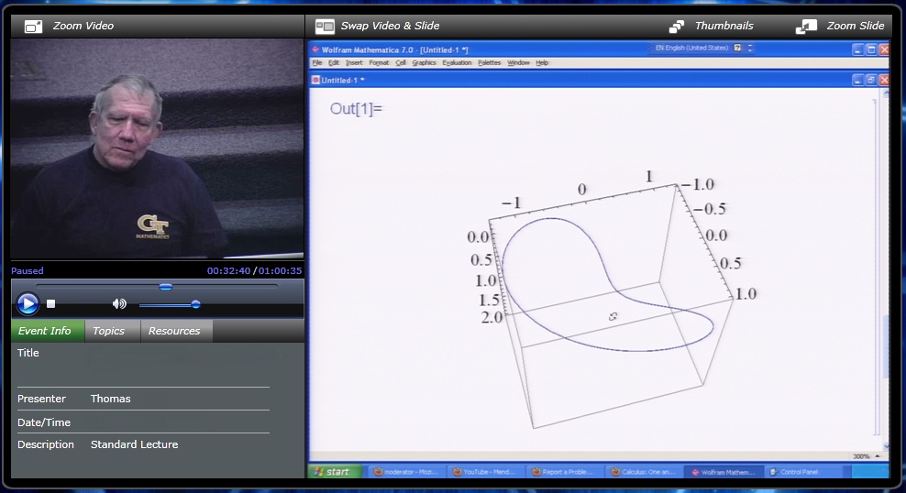Open Mathematica File menu

(x=317, y=62)
